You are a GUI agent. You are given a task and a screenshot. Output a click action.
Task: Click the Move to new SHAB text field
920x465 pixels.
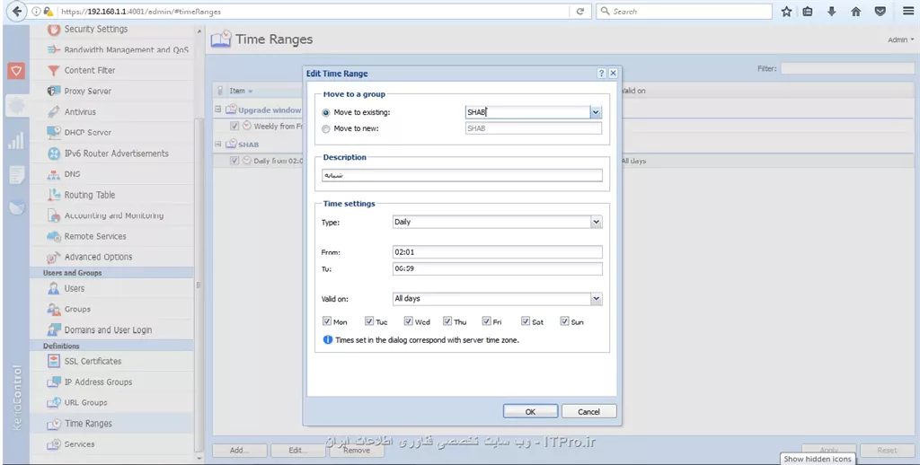click(x=534, y=128)
